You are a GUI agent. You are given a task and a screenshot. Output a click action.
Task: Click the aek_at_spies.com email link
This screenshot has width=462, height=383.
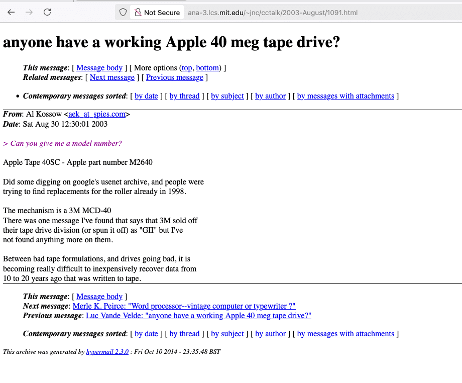pos(97,114)
